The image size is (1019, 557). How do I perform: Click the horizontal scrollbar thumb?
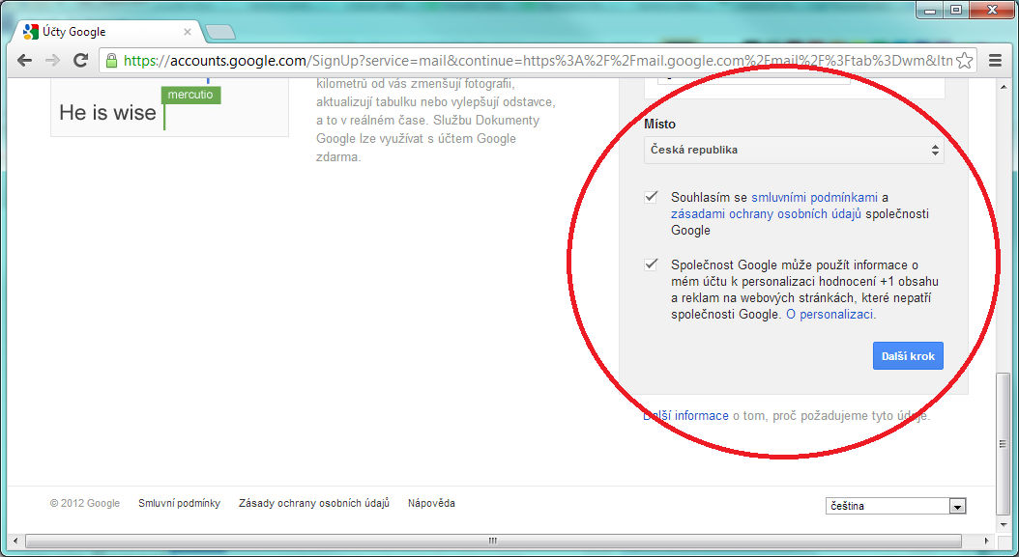click(493, 541)
